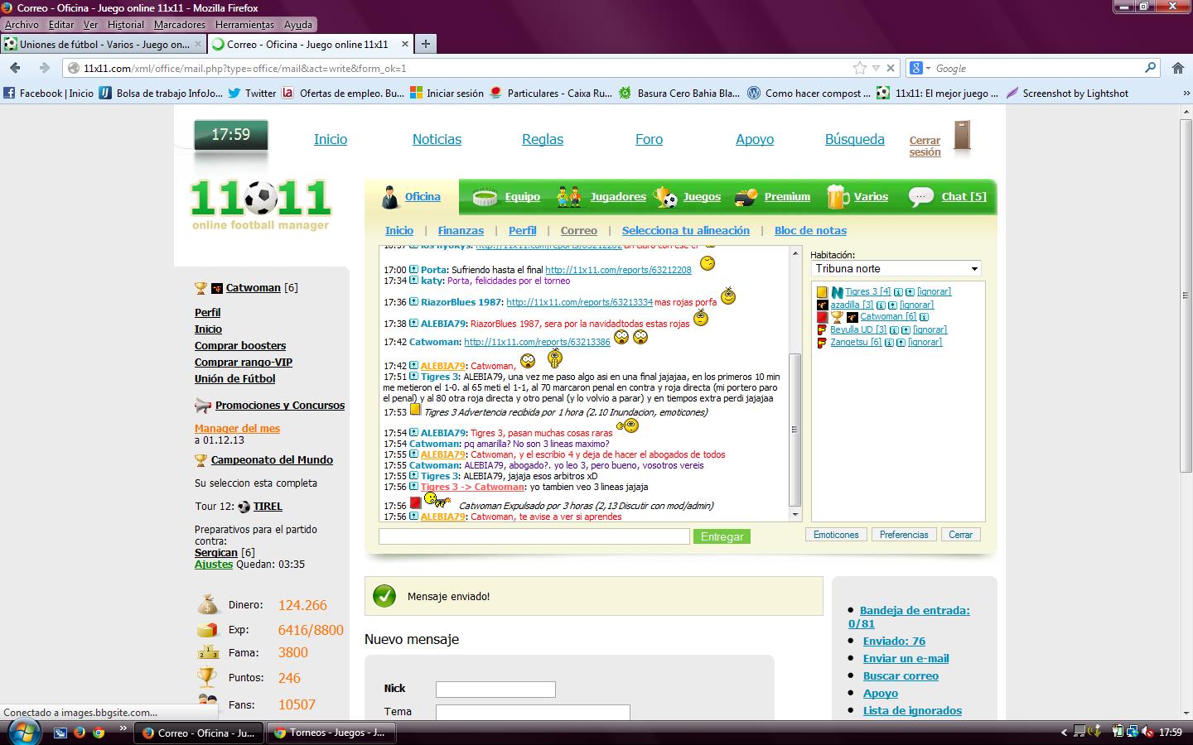The image size is (1193, 745).
Task: Select the Juegos trophy and ball icon
Action: point(665,197)
